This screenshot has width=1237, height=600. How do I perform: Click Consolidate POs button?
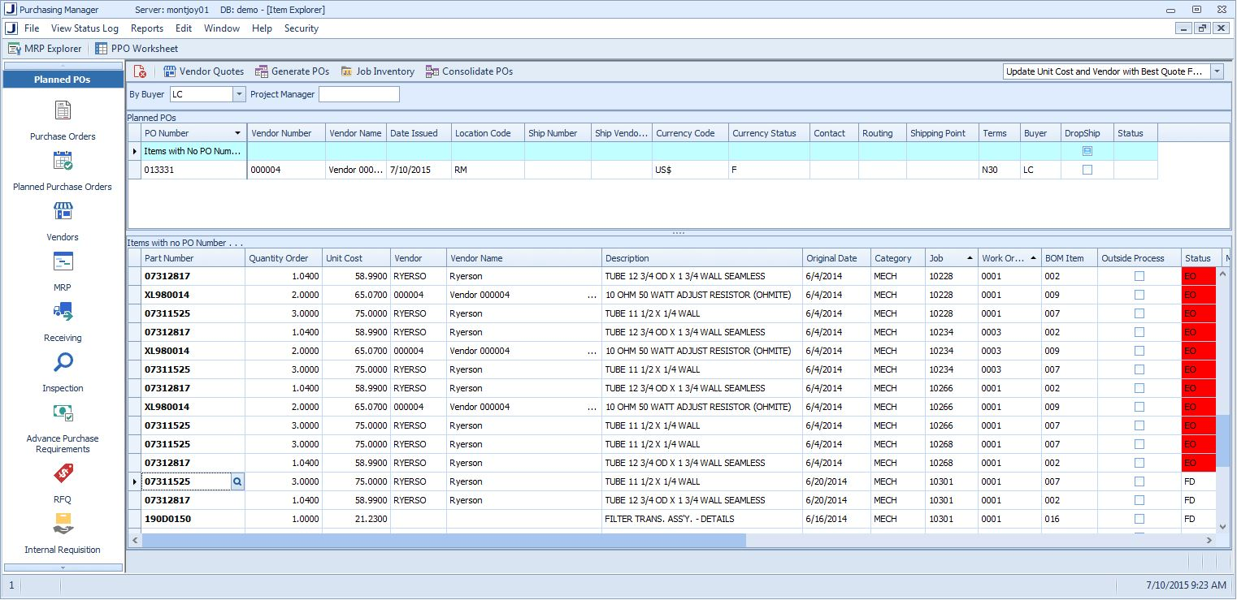(x=469, y=71)
